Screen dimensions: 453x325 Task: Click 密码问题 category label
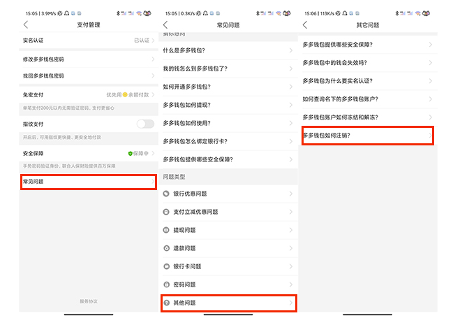(184, 284)
